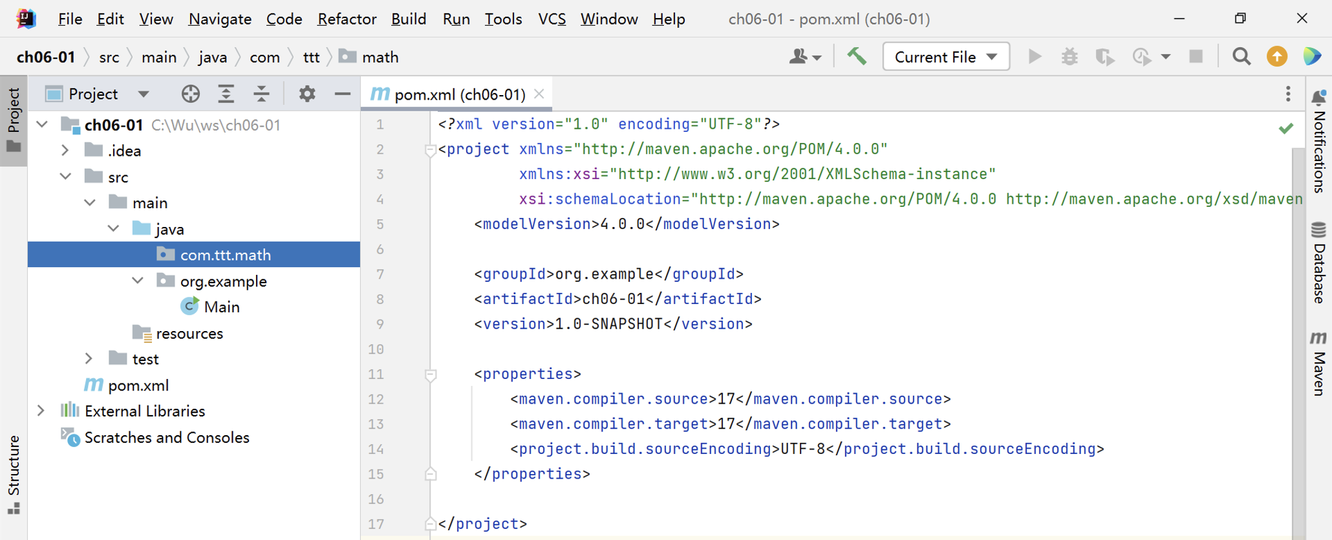Click the src breadcrumb
1332x540 pixels.
tap(109, 57)
